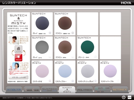Open the Multi Gear Active Color tab
This screenshot has width=134, height=100.
102,89
